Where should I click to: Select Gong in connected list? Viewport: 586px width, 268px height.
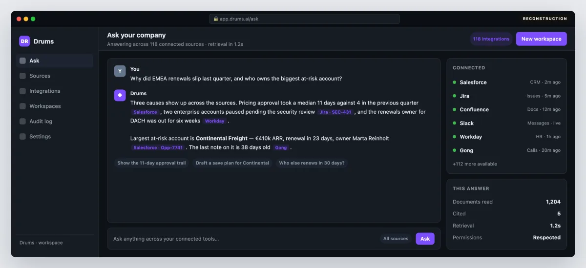coord(506,151)
